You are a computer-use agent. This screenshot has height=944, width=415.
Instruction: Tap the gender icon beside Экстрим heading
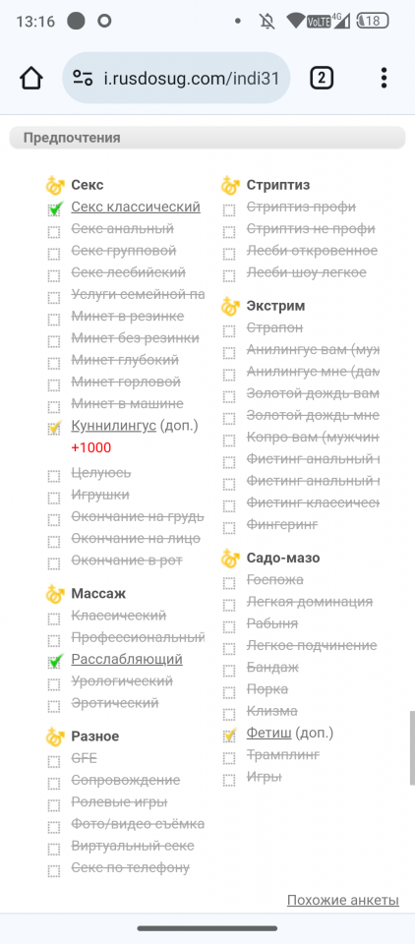pos(230,307)
